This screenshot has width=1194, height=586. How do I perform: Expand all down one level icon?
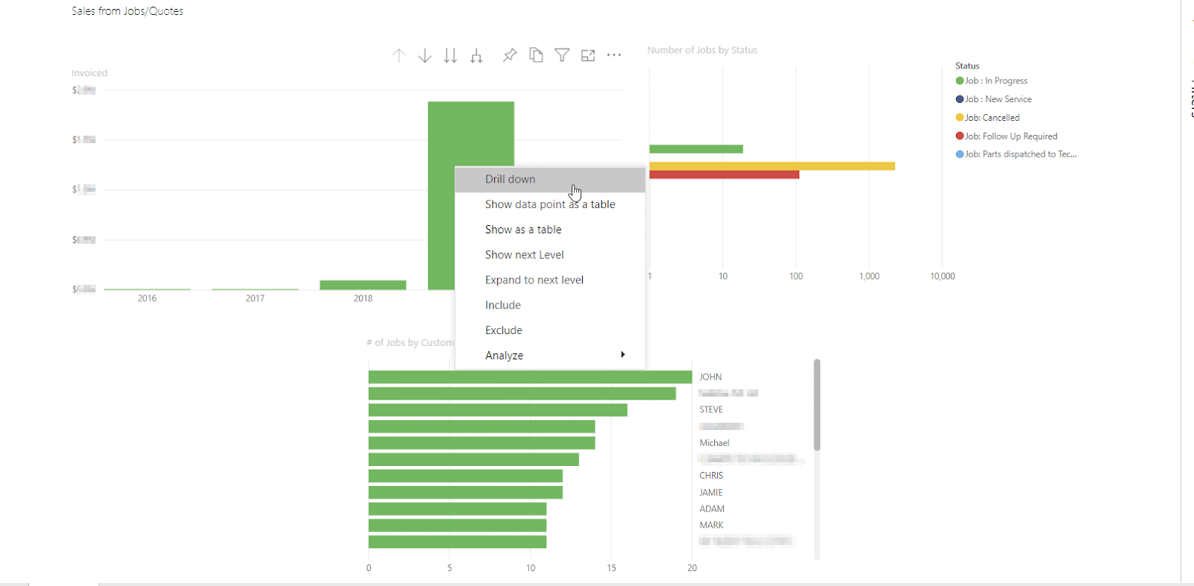click(x=476, y=55)
